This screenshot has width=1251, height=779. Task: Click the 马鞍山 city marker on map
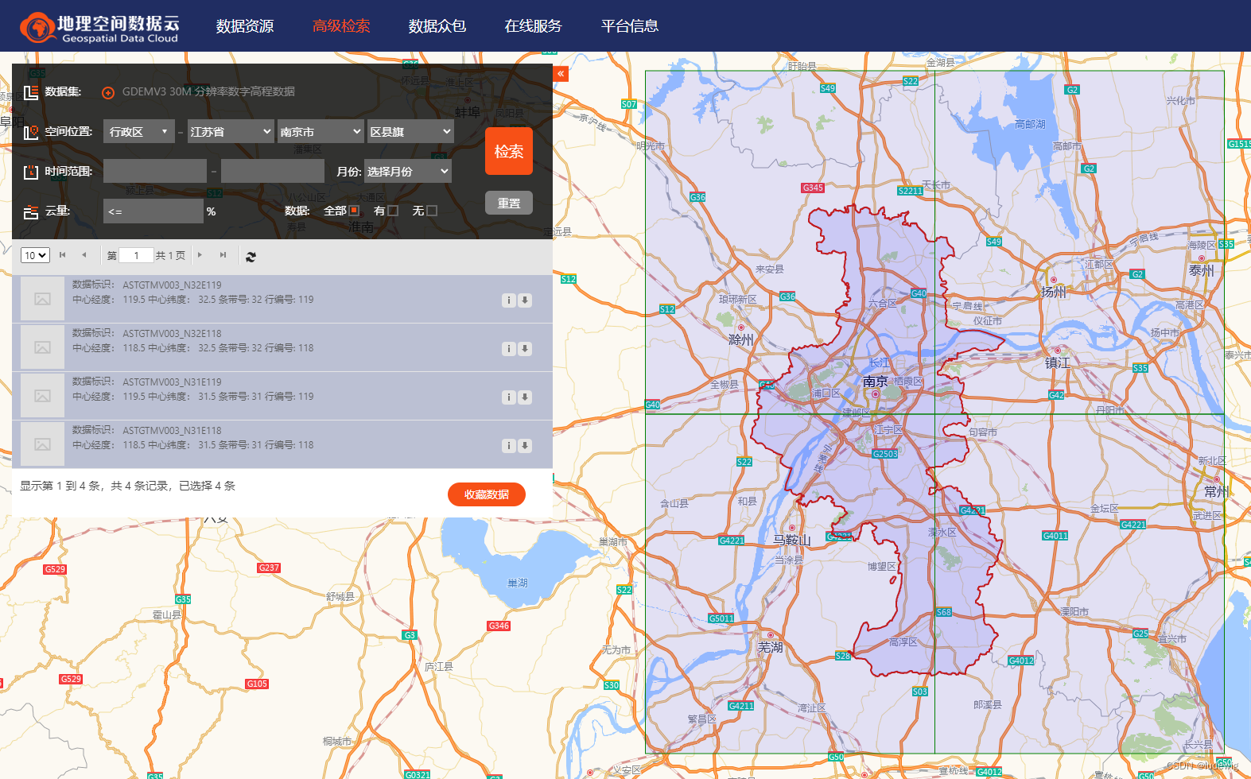pos(792,528)
